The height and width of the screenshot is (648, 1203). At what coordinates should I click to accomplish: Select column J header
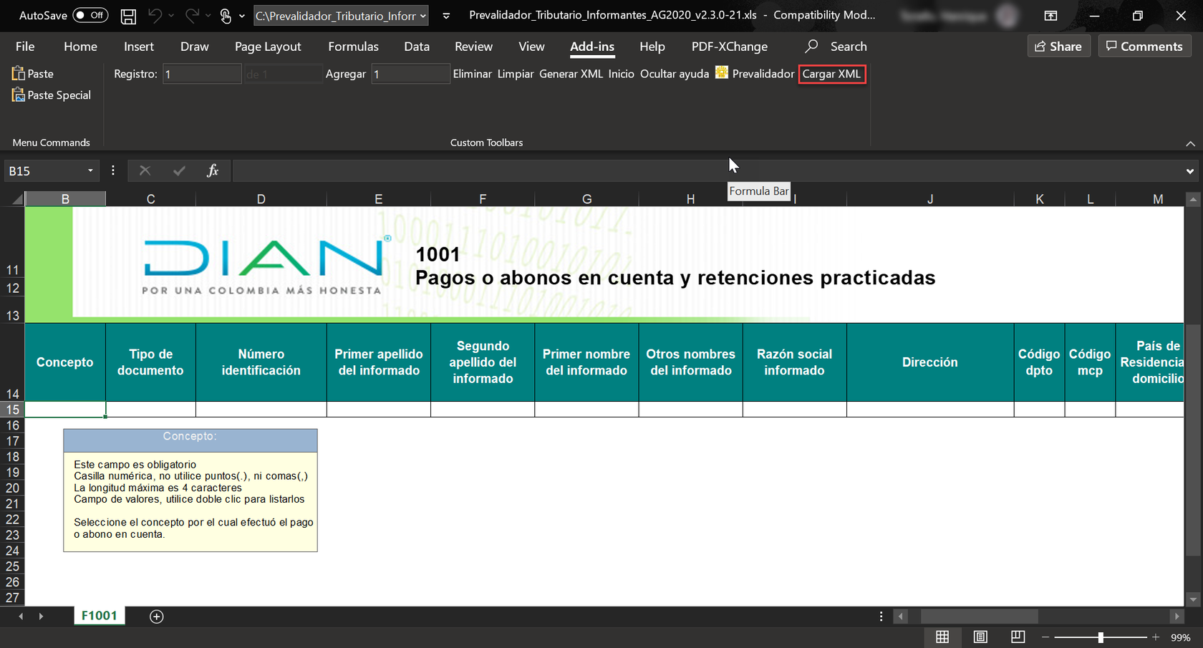(x=930, y=199)
